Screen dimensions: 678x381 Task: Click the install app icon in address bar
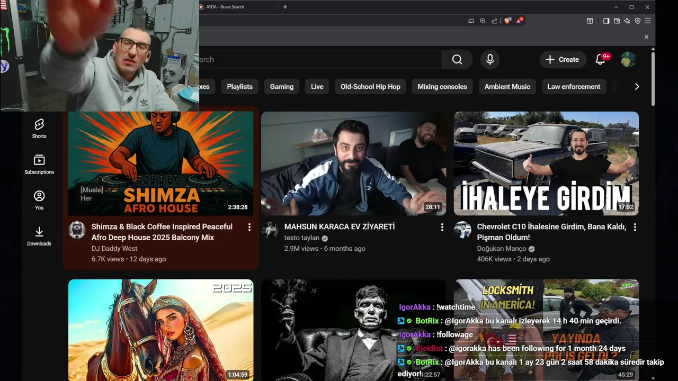click(471, 21)
